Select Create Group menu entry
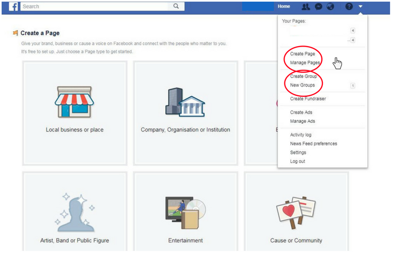This screenshot has width=394, height=261. click(x=303, y=76)
